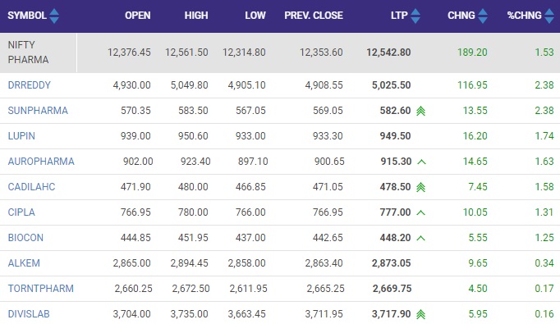This screenshot has width=560, height=324.
Task: Sort by CHNG using sort arrows
Action: tap(483, 16)
